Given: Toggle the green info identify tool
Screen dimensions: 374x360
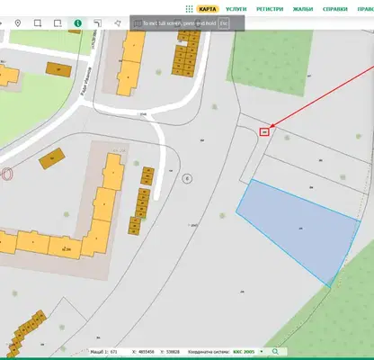Looking at the screenshot, I should point(78,23).
